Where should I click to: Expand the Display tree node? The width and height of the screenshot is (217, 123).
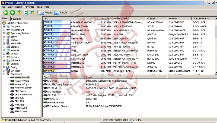point(4,40)
